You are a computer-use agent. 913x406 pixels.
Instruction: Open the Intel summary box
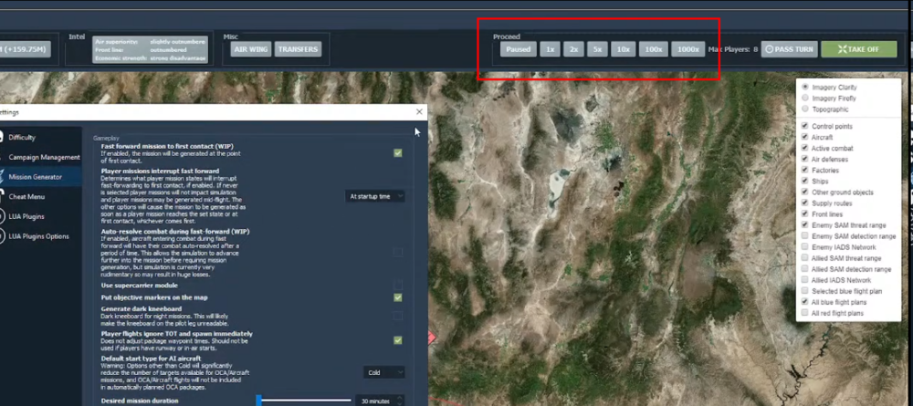pyautogui.click(x=151, y=49)
